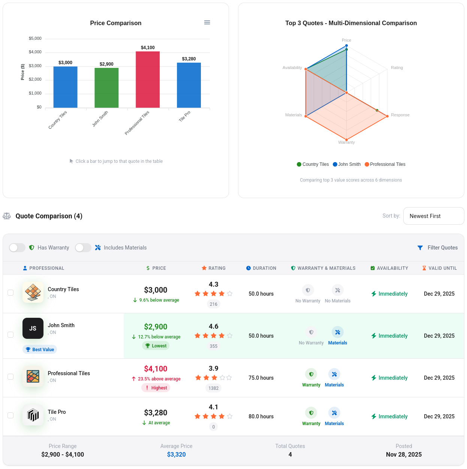This screenshot has height=469, width=467.
Task: Click the green Country Tiles legend swatch
Action: 299,164
